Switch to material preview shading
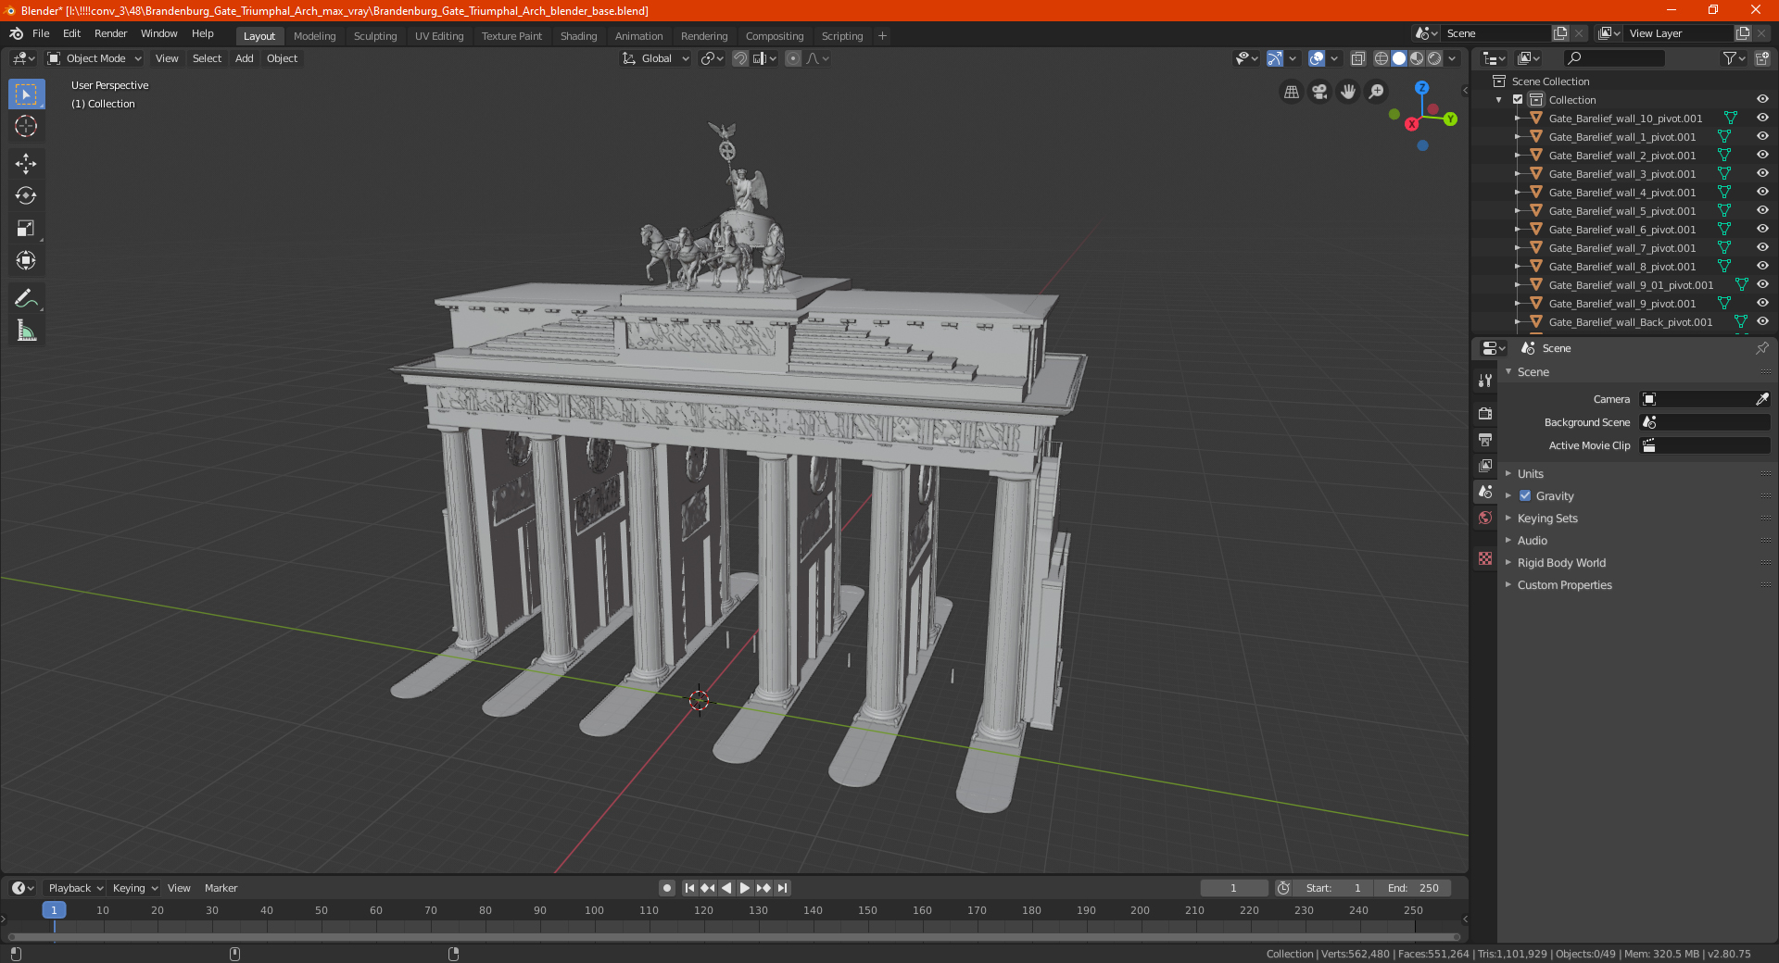The image size is (1779, 963). point(1417,58)
